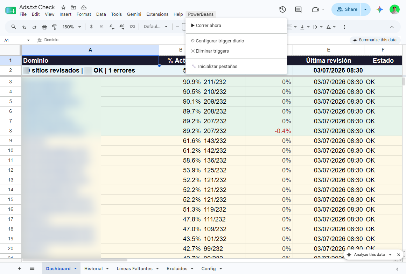Print the spreadsheet
406x274 pixels.
click(x=44, y=27)
